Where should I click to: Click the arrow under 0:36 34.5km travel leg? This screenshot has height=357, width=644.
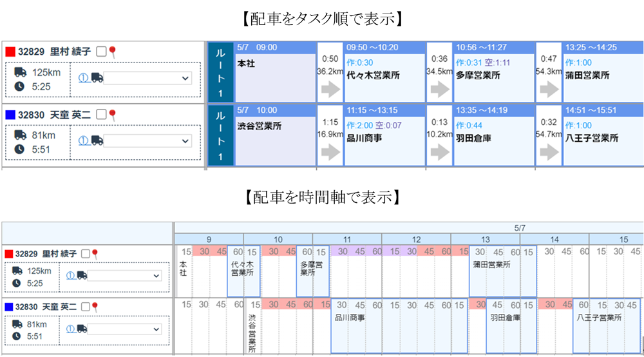pyautogui.click(x=440, y=89)
